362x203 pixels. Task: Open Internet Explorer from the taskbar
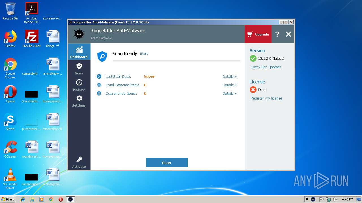coord(23,199)
